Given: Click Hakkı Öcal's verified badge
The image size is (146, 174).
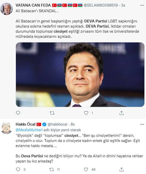Looking at the screenshot, I should (44, 124).
